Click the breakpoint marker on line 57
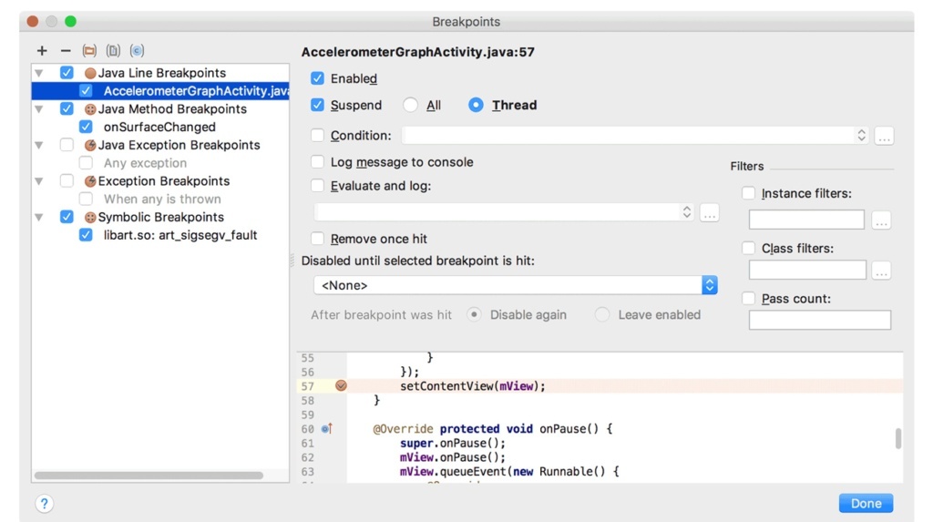 (341, 386)
